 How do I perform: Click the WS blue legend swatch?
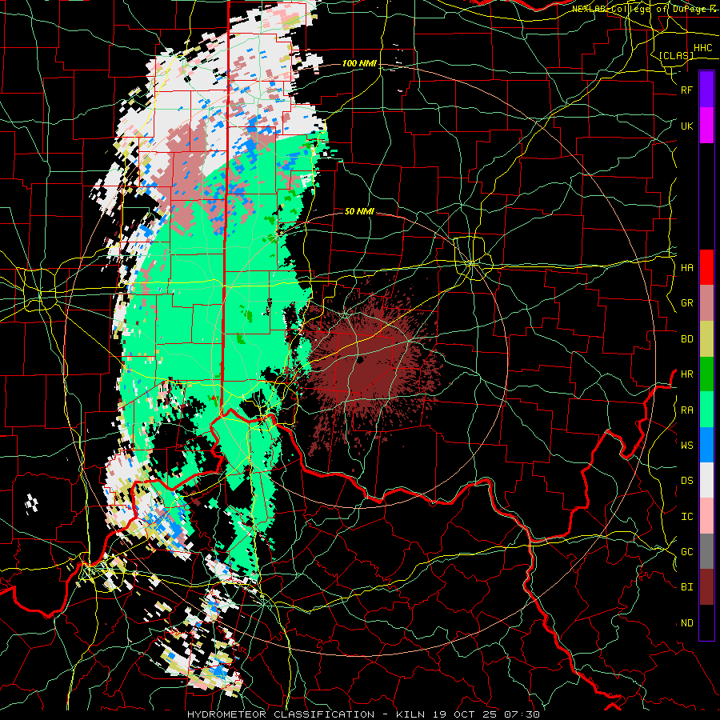click(x=706, y=445)
